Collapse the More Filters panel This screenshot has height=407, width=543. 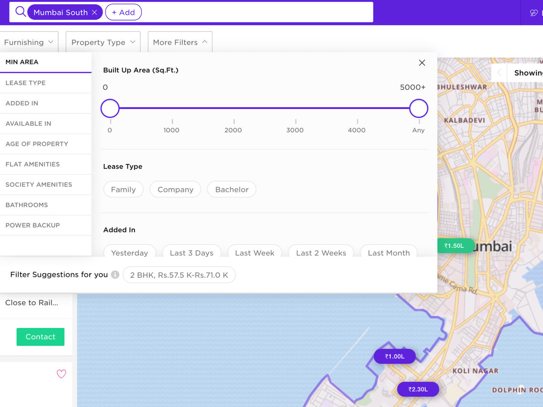(x=179, y=42)
